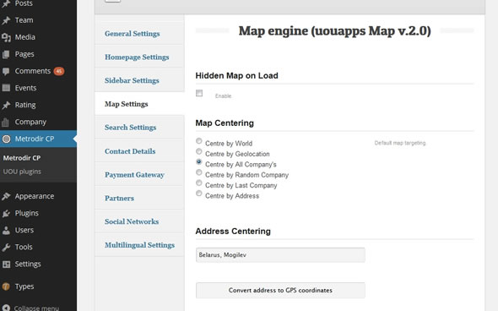The height and width of the screenshot is (311, 498).
Task: Open Pages in admin menu
Action: point(24,54)
